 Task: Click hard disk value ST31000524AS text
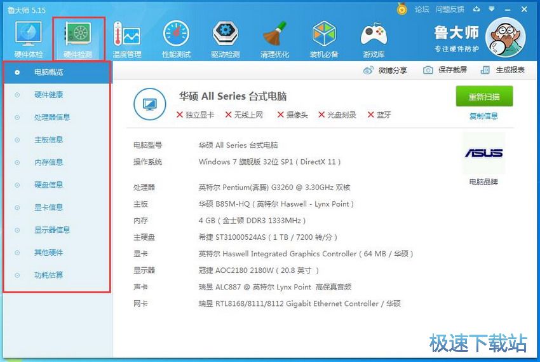[268, 237]
